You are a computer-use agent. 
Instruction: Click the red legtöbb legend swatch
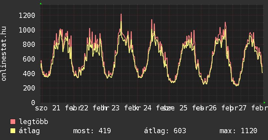[x=13, y=122]
